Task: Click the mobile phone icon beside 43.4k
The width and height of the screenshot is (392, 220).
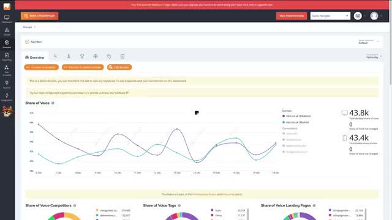Action: tap(344, 138)
